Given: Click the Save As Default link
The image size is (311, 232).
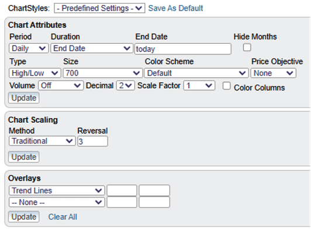Looking at the screenshot, I should pos(175,8).
